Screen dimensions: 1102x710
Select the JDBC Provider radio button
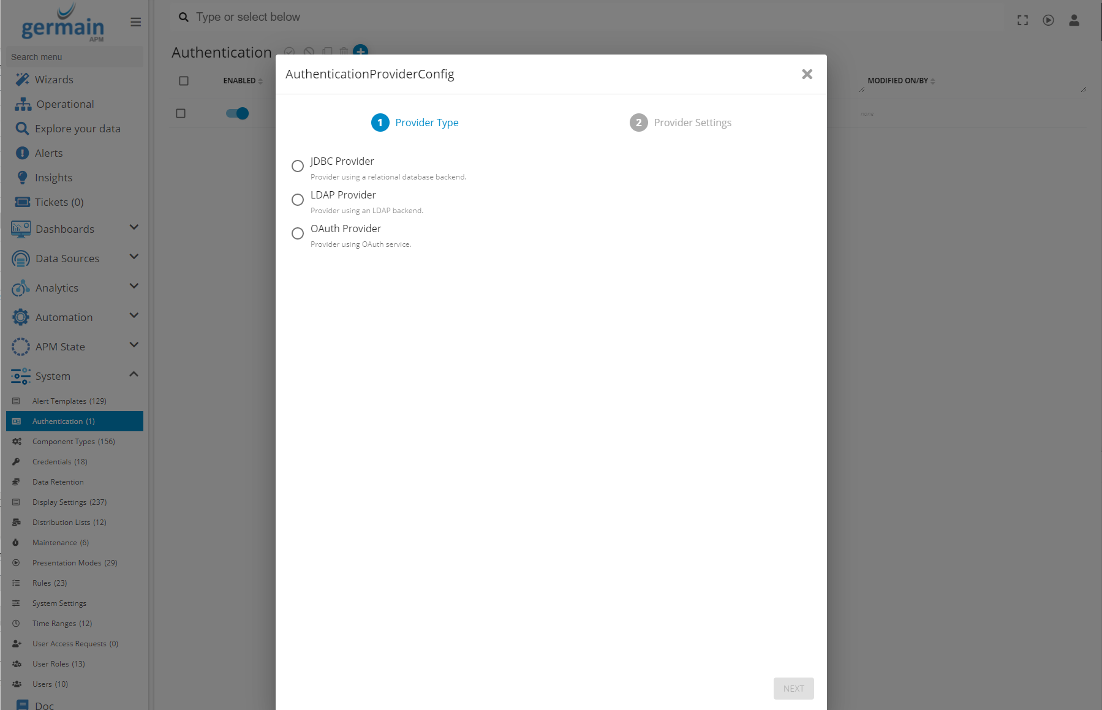298,166
